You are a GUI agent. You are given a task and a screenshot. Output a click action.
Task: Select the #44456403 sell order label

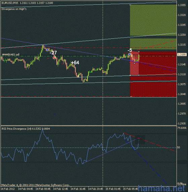pos(11,55)
